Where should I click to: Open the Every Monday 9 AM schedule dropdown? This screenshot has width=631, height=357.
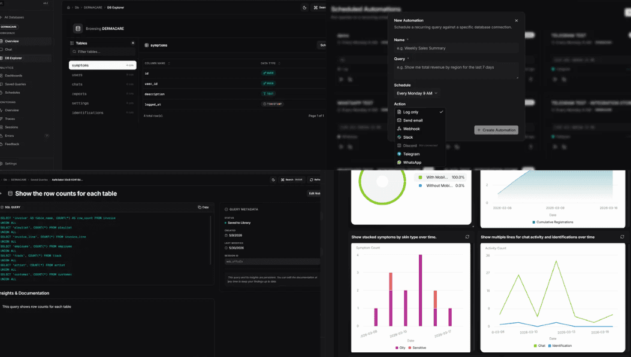coord(417,93)
